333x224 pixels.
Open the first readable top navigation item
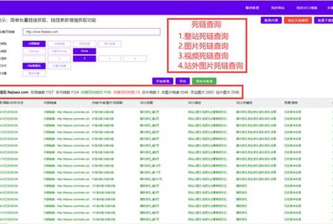tap(252, 8)
